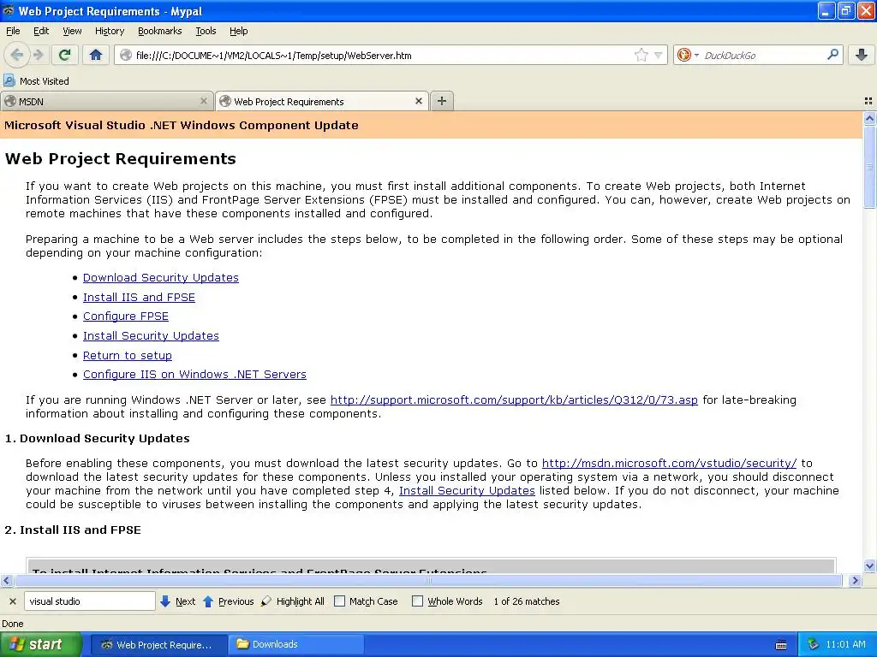Open the Bookmarks menu
Image resolution: width=877 pixels, height=657 pixels.
click(159, 32)
